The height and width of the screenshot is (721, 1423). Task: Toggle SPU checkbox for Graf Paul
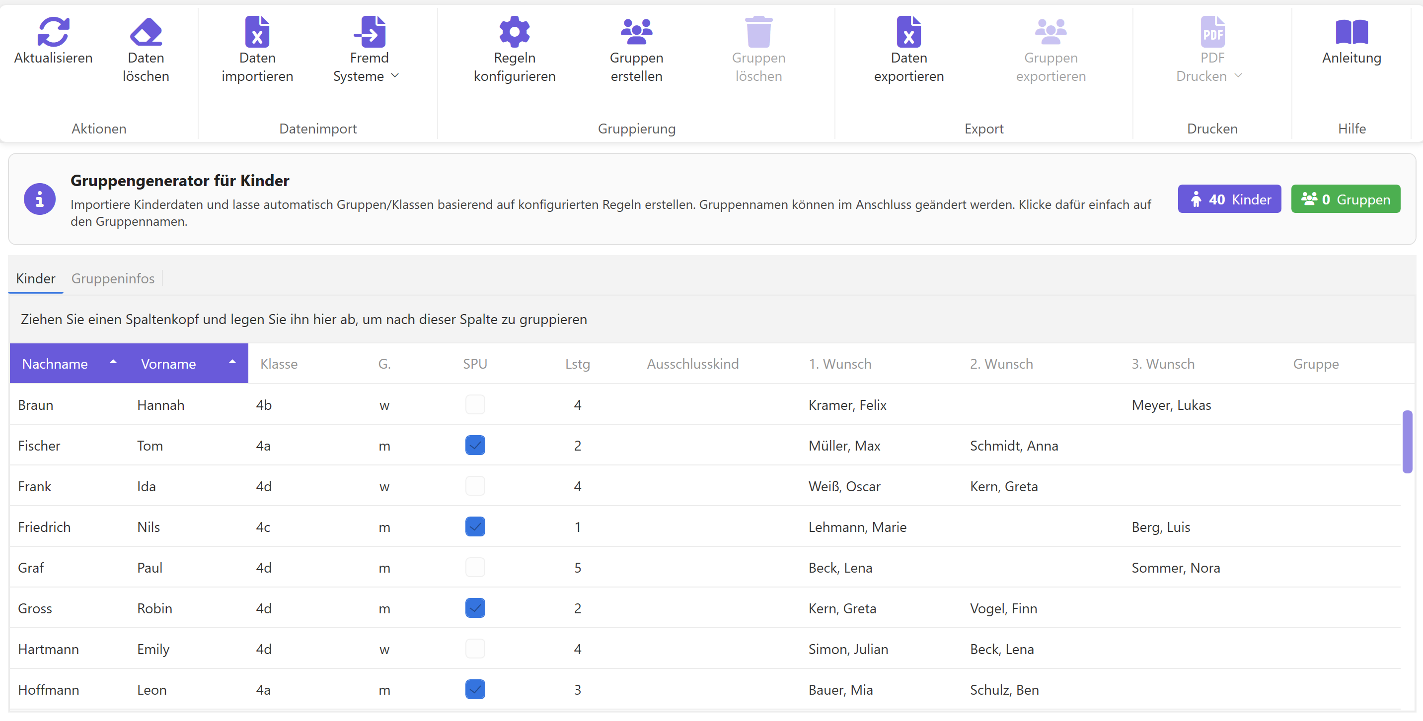click(475, 568)
